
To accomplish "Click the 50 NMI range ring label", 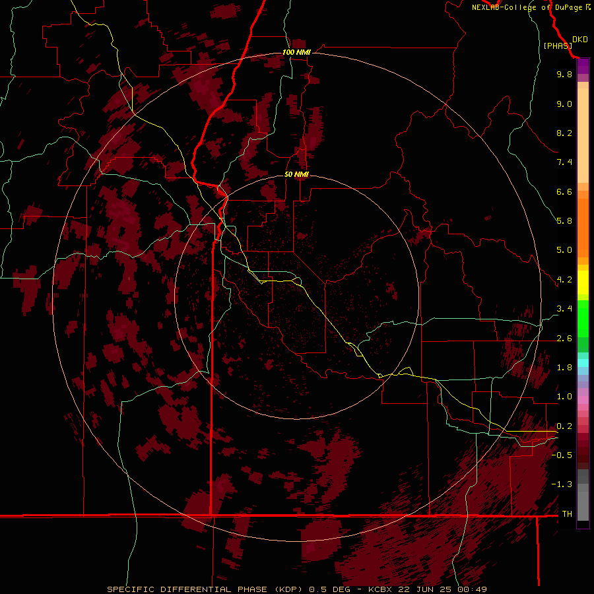I will tap(296, 174).
